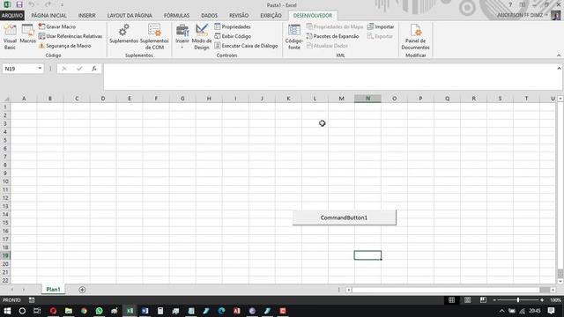This screenshot has height=317, width=564.
Task: Switch to REVISÃO tab
Action: tap(239, 16)
